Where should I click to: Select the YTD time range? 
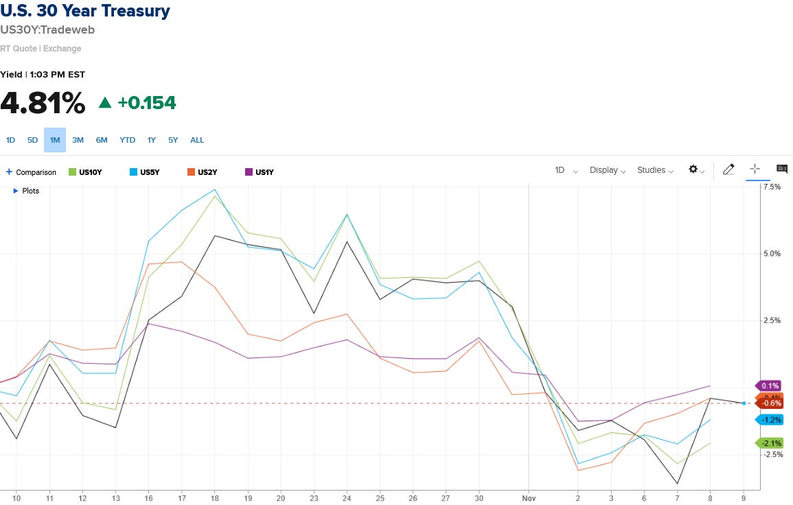tap(128, 140)
